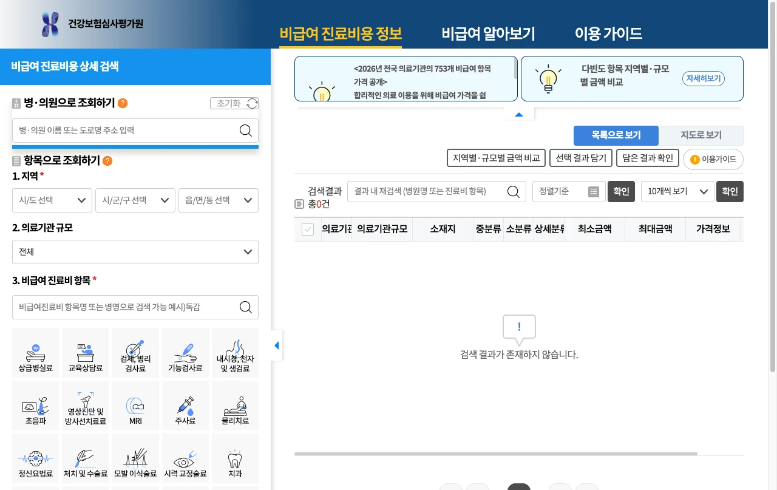Open the 상급병실료 category icon
Image resolution: width=777 pixels, height=490 pixels.
click(36, 353)
